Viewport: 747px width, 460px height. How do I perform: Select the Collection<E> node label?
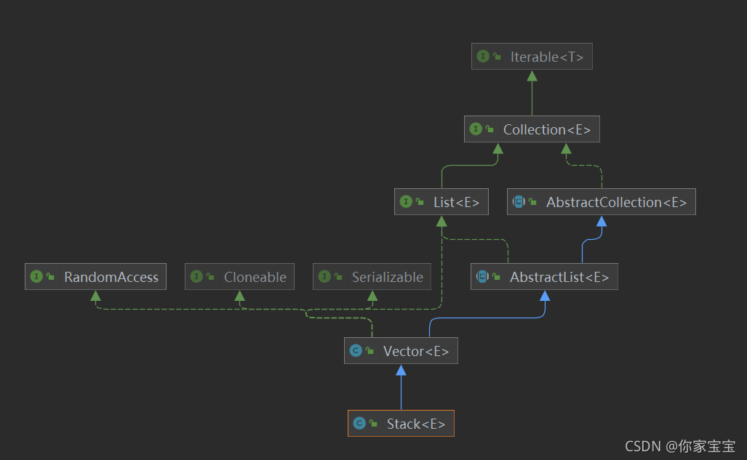(547, 129)
